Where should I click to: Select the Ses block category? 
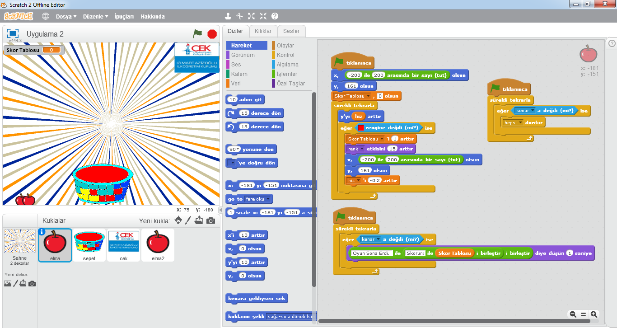[x=247, y=65]
